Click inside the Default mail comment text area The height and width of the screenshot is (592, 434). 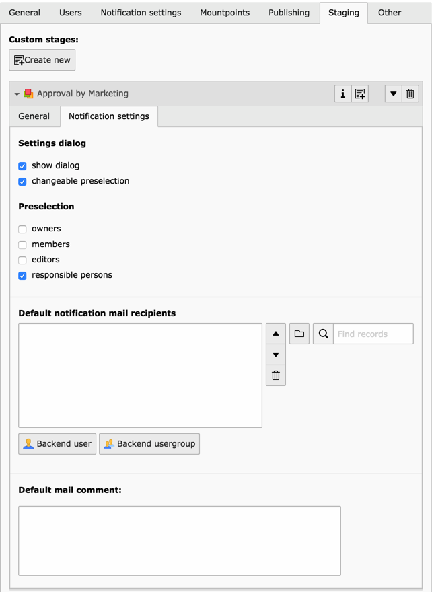coord(179,540)
